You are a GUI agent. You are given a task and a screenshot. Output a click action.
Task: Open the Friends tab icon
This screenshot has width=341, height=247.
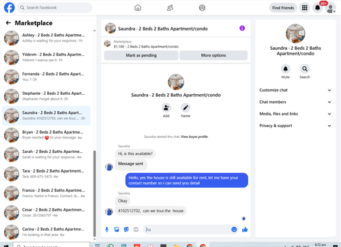(170, 8)
